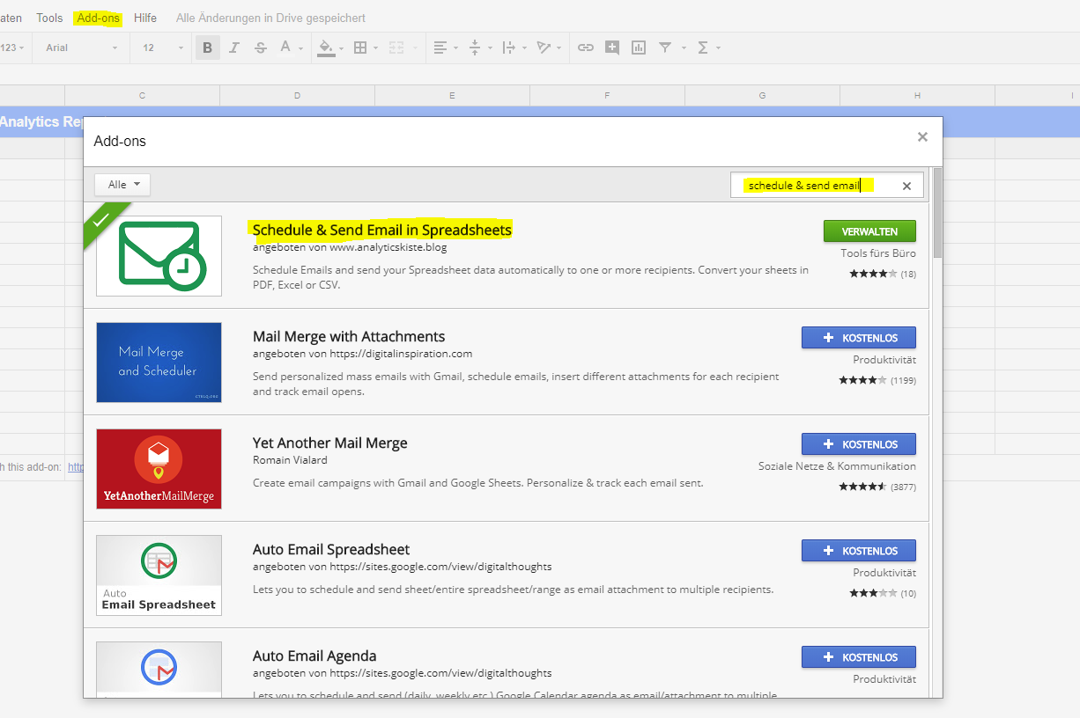Viewport: 1080px width, 718px height.
Task: Grab the add-ons list scrollbar
Action: [x=937, y=212]
